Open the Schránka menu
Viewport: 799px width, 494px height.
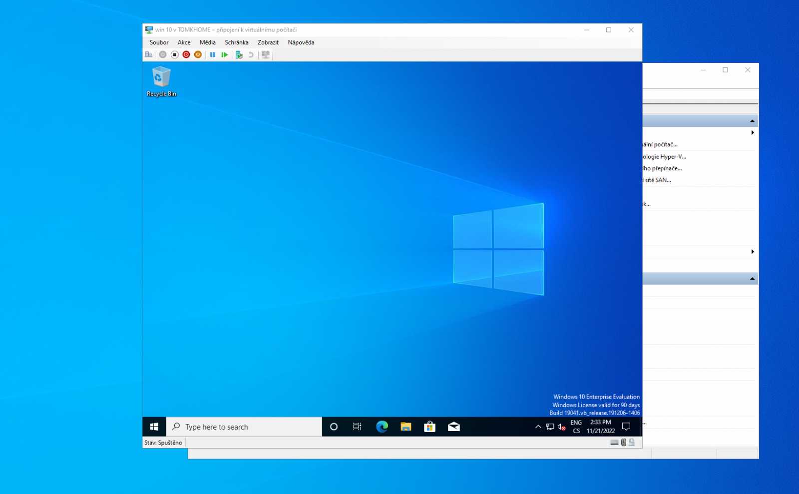click(237, 42)
